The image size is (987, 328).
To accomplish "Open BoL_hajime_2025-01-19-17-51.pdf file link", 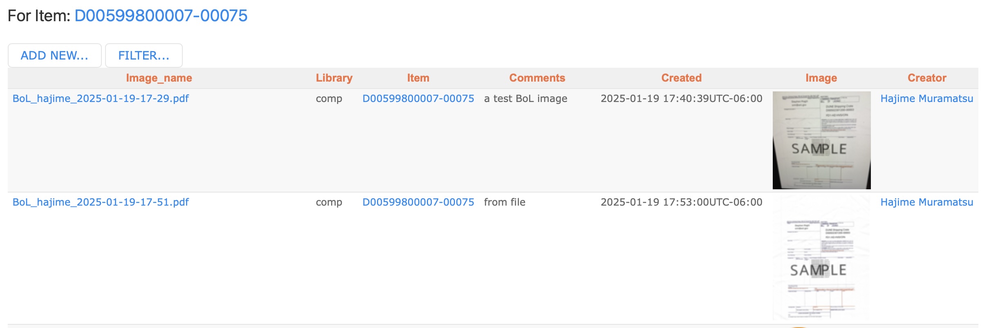I will point(101,202).
